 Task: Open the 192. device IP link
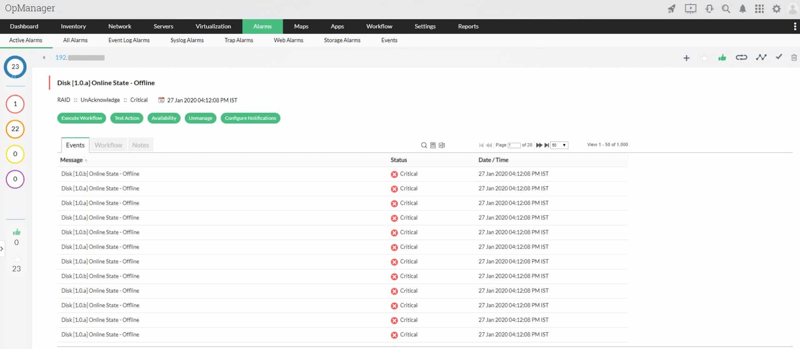[x=80, y=58]
